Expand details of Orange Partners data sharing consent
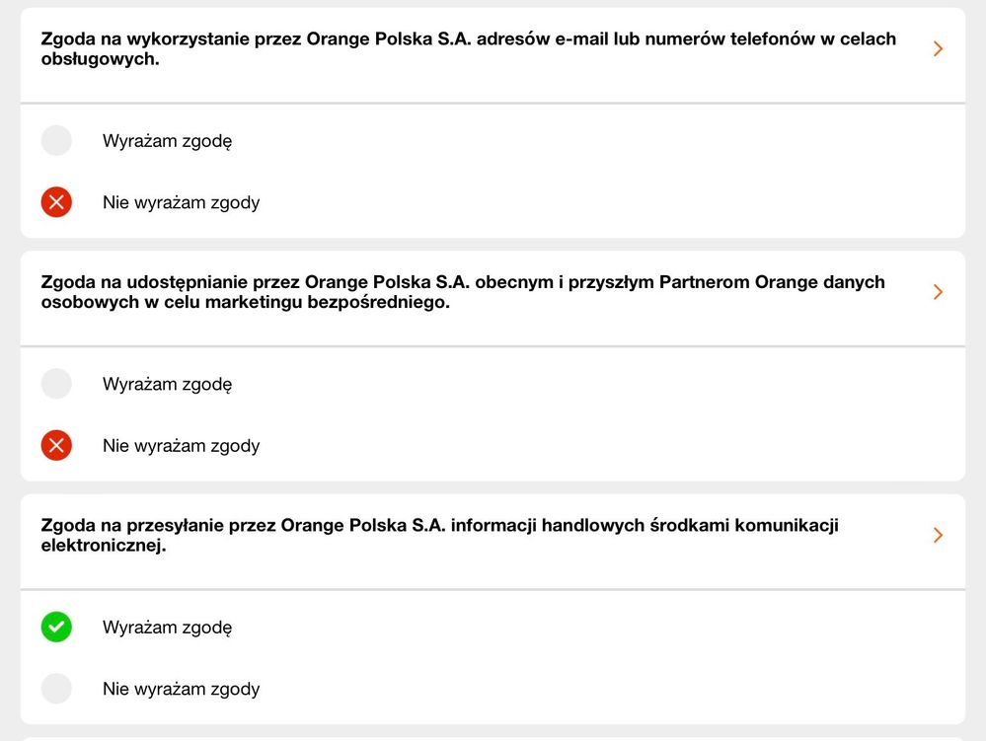Screen dimensions: 986x741 click(938, 292)
